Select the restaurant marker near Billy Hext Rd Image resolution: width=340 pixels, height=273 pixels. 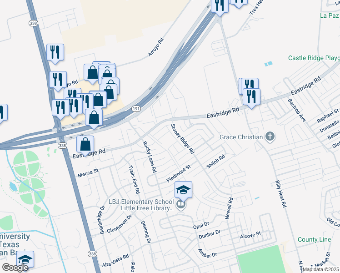(251, 98)
